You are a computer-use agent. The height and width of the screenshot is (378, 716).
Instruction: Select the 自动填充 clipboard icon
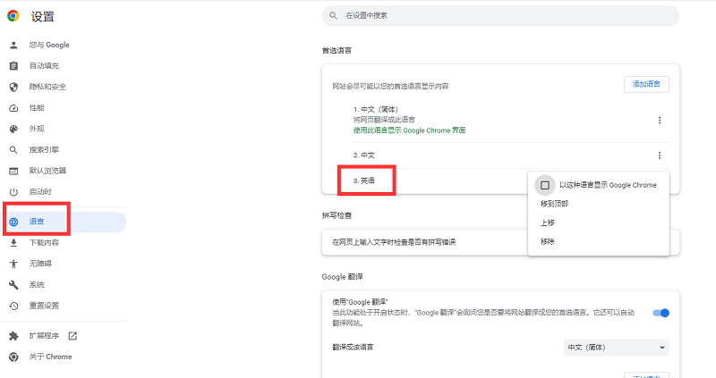tap(13, 66)
